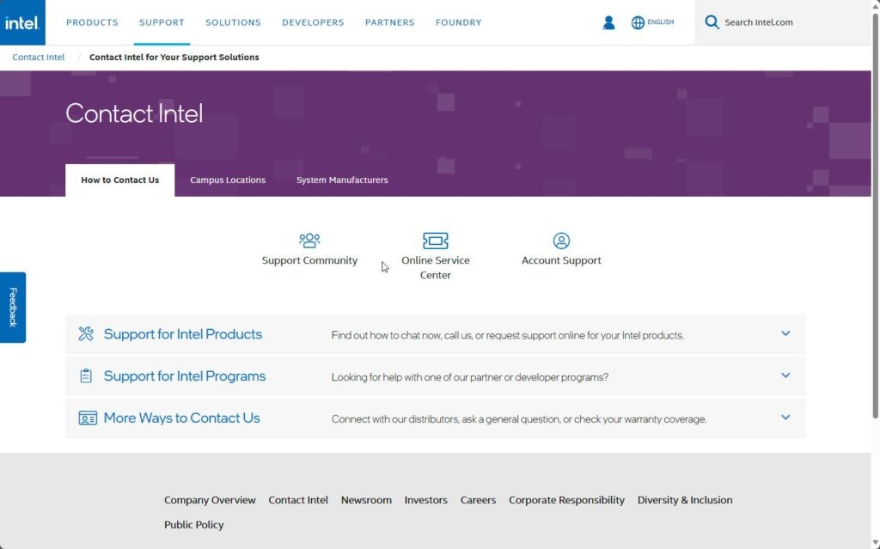Click the contact card icon beside More Ways to Contact Us
This screenshot has width=880, height=549.
88,418
